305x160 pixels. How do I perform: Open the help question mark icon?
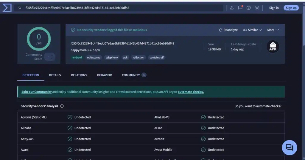(249, 8)
